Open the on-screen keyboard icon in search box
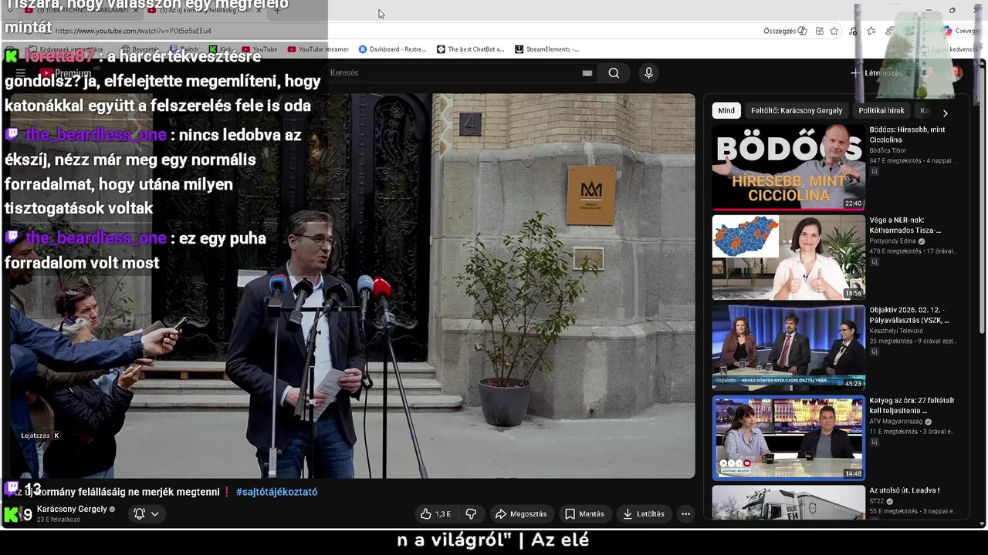 [587, 73]
